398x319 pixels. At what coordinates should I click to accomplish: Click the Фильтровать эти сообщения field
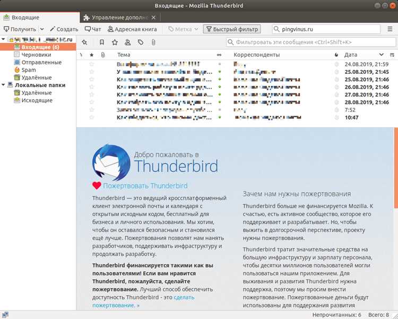coord(310,42)
